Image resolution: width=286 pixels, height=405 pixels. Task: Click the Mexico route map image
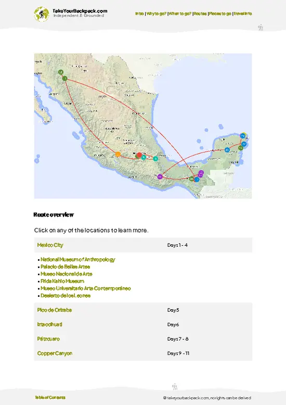[143, 126]
